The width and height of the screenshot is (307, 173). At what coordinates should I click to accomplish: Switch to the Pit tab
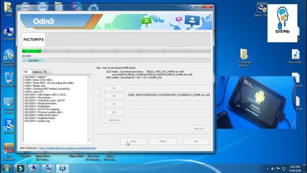point(47,72)
